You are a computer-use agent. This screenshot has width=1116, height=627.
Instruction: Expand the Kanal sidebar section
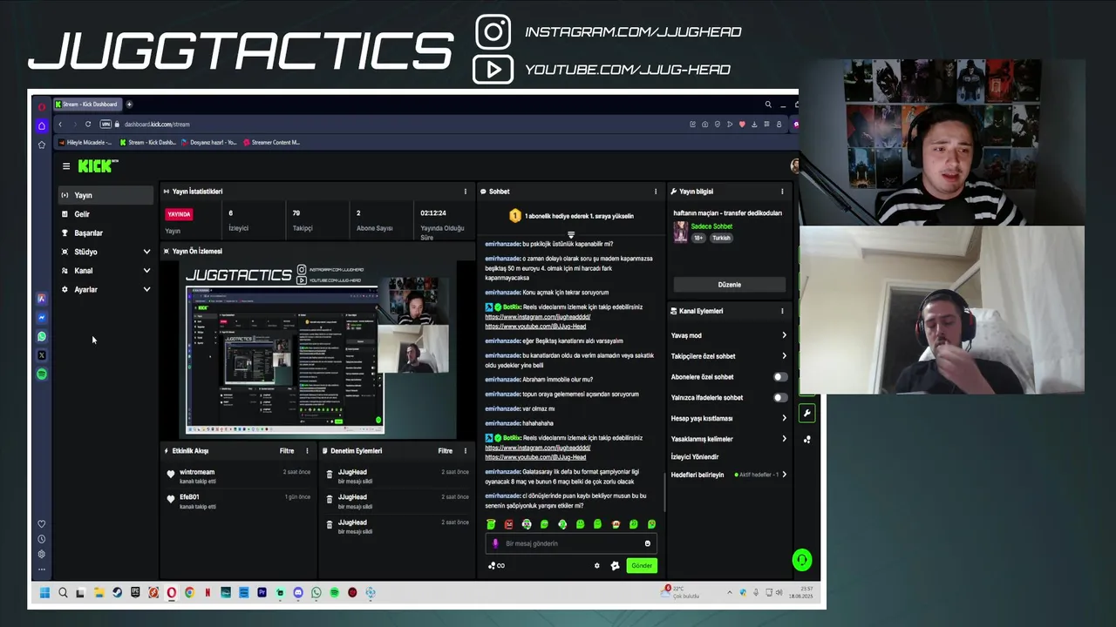(x=105, y=271)
